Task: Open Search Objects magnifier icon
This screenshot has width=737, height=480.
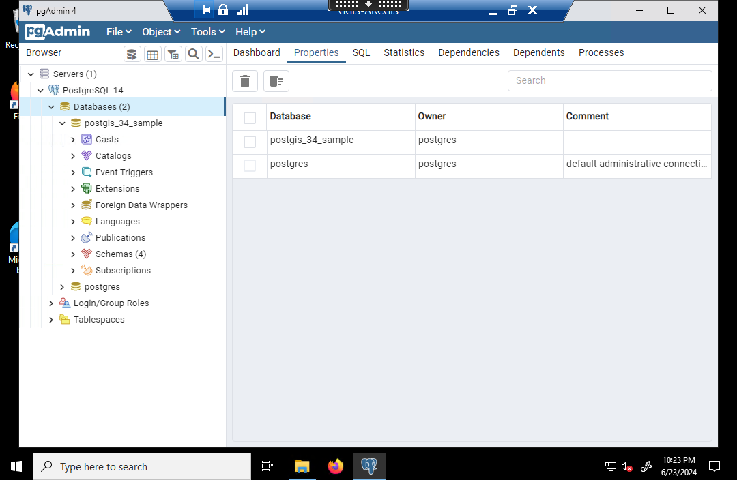Action: (x=194, y=55)
